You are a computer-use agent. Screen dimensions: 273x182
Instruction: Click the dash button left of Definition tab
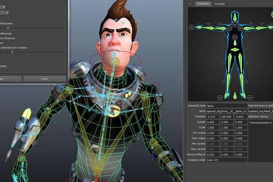190,4
